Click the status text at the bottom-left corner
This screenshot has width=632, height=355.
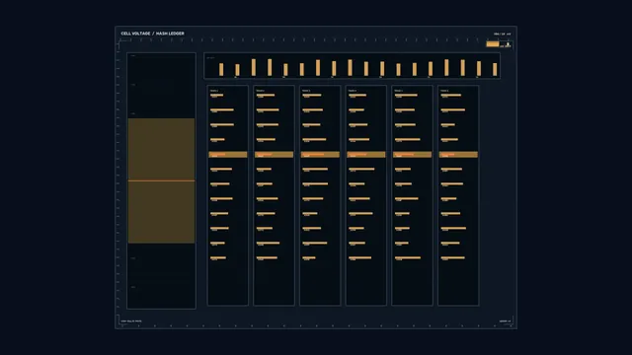(x=131, y=321)
